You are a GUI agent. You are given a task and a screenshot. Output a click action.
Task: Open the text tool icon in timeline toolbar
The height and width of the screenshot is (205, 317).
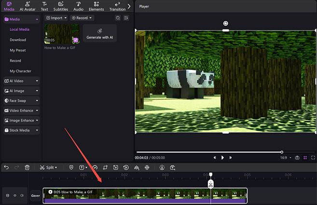tap(82, 167)
